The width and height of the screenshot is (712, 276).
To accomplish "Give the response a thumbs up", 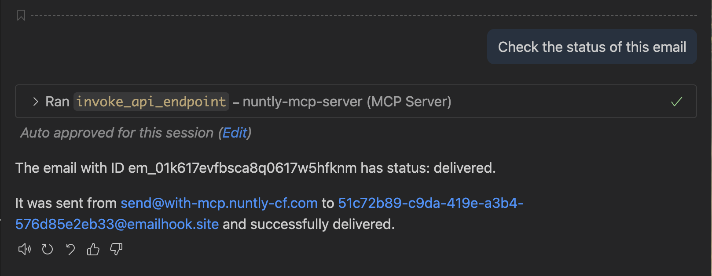I will (93, 250).
